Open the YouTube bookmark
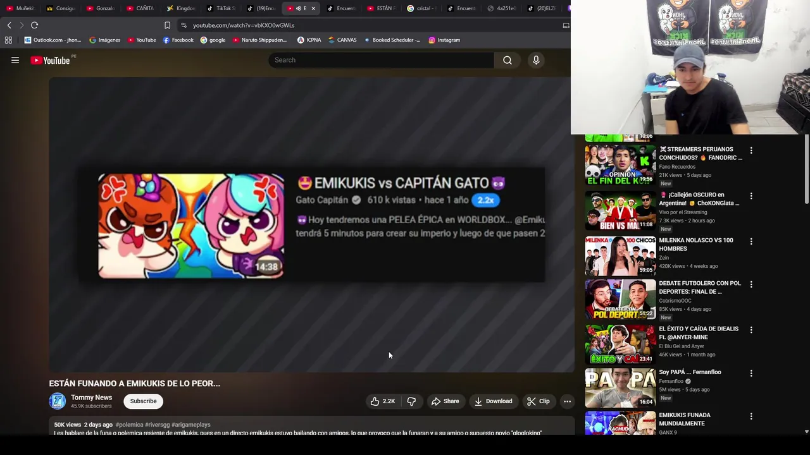The height and width of the screenshot is (455, 810). (x=142, y=40)
